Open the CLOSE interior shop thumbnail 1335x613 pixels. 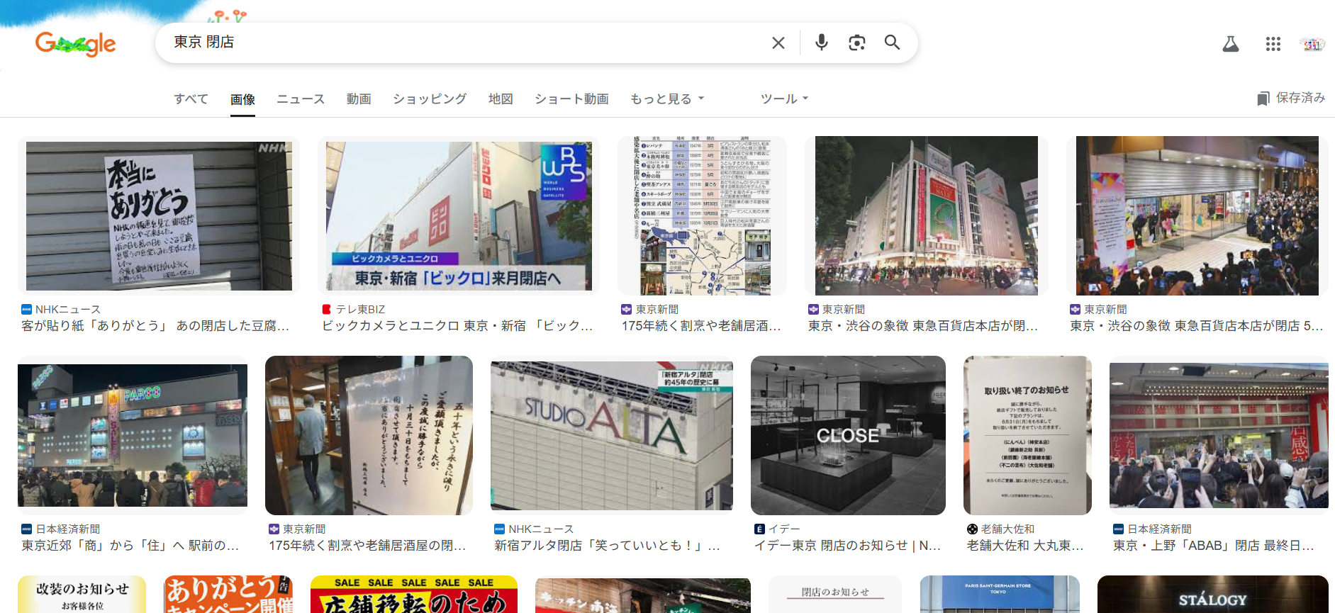coord(848,435)
